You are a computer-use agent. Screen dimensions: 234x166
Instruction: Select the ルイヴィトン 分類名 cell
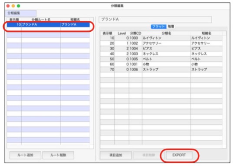pos(166,38)
